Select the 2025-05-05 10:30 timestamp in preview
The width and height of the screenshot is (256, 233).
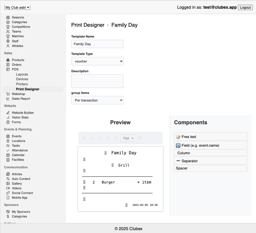145,205
